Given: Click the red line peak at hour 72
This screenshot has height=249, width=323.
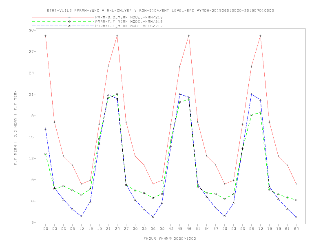Looking at the screenshot, I should 261,36.
